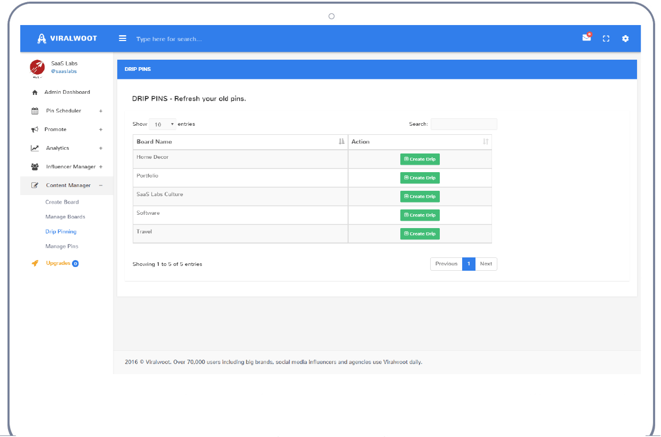The height and width of the screenshot is (437, 661).
Task: Open the show entries count dropdown
Action: [162, 124]
